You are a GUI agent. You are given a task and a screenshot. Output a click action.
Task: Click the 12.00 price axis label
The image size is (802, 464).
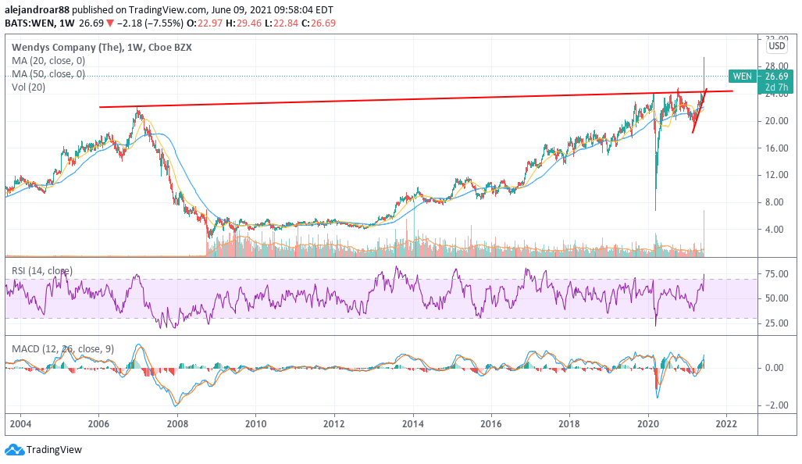click(x=776, y=174)
